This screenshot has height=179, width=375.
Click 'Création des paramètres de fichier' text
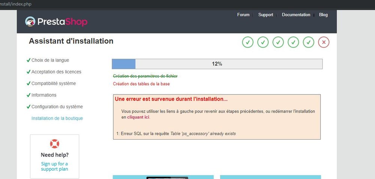pyautogui.click(x=145, y=76)
